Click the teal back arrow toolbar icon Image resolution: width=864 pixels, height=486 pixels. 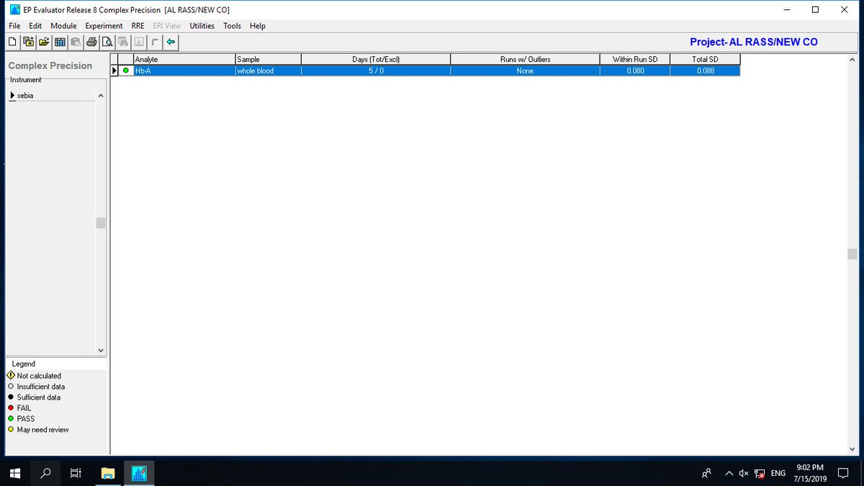(171, 42)
